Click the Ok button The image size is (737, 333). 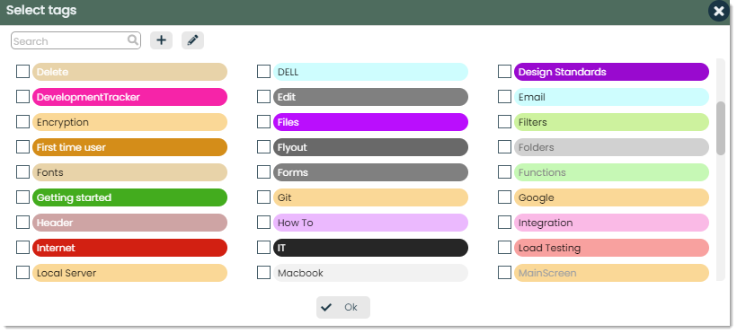(343, 307)
